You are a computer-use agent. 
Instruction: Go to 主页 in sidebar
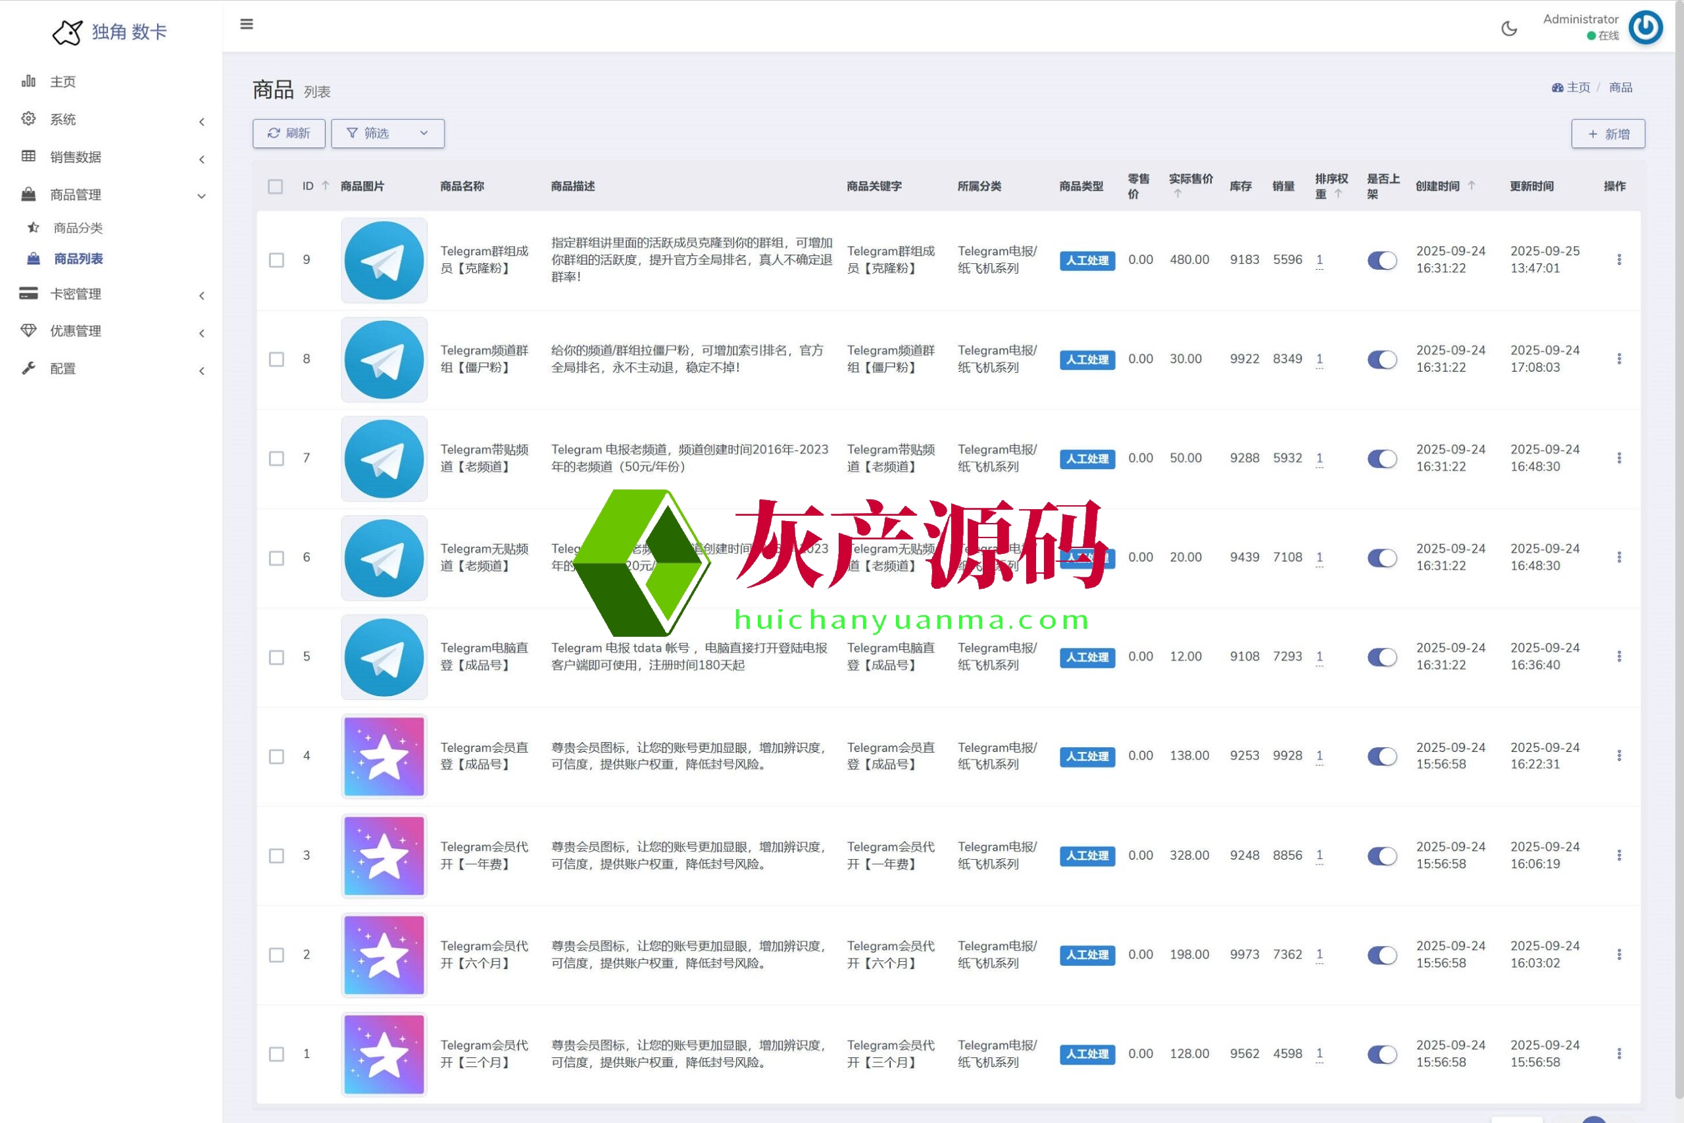click(x=63, y=82)
